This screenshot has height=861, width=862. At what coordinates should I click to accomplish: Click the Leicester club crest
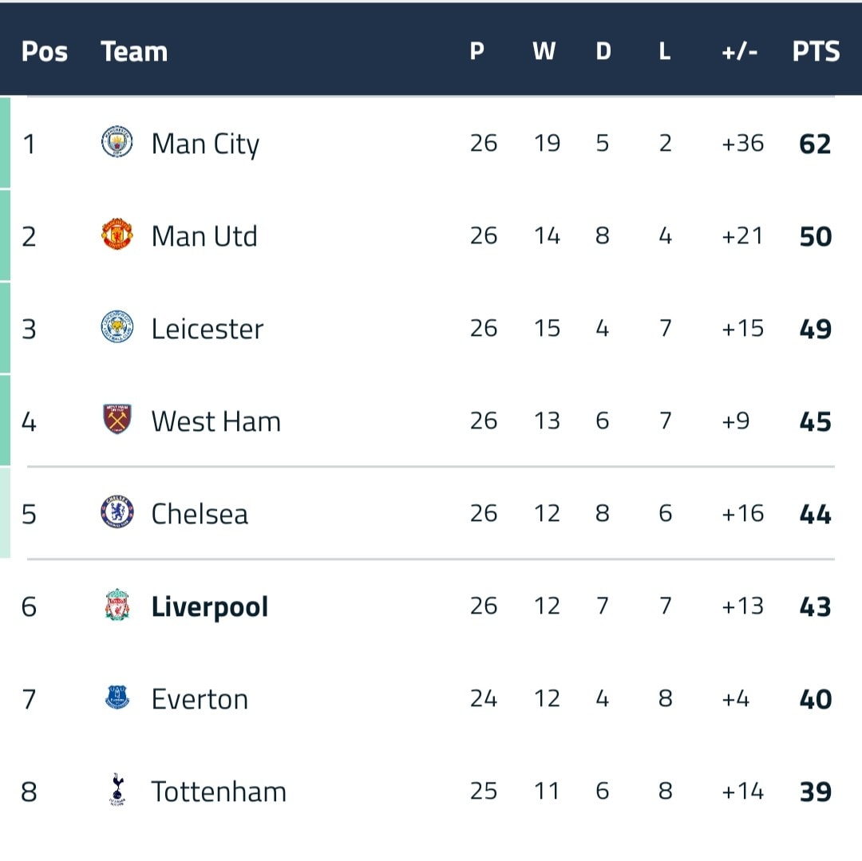coord(117,327)
